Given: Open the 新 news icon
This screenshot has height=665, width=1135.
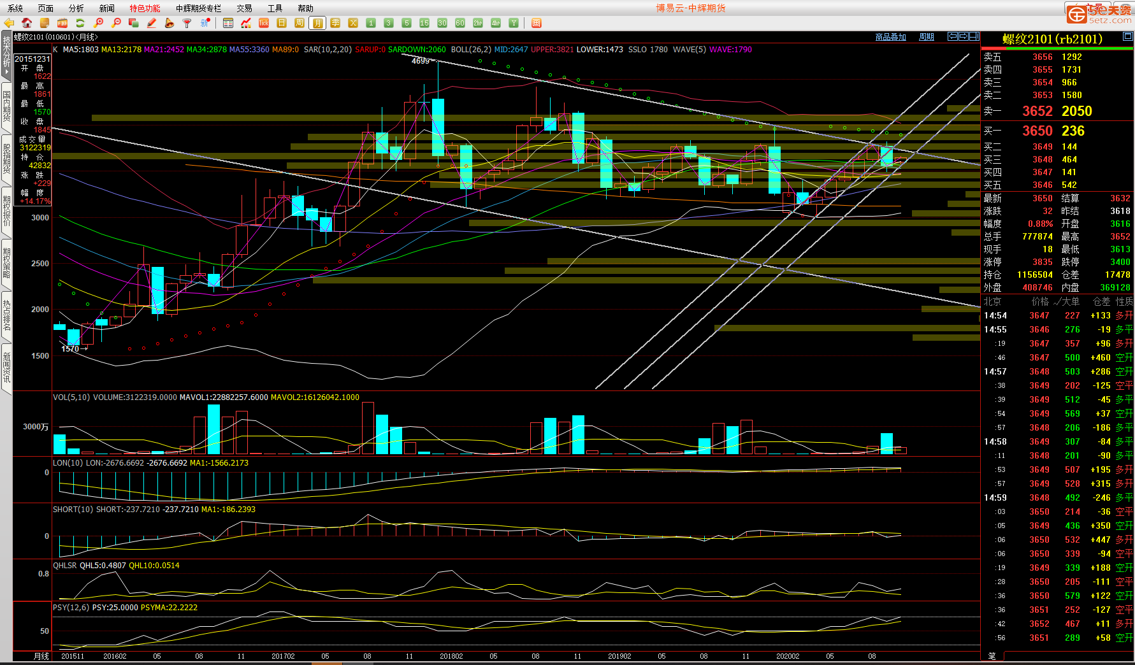Looking at the screenshot, I should point(205,23).
